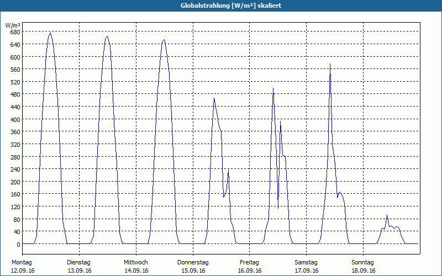442x276 pixels.
Task: Click the date 12.09.16
Action: point(23,270)
